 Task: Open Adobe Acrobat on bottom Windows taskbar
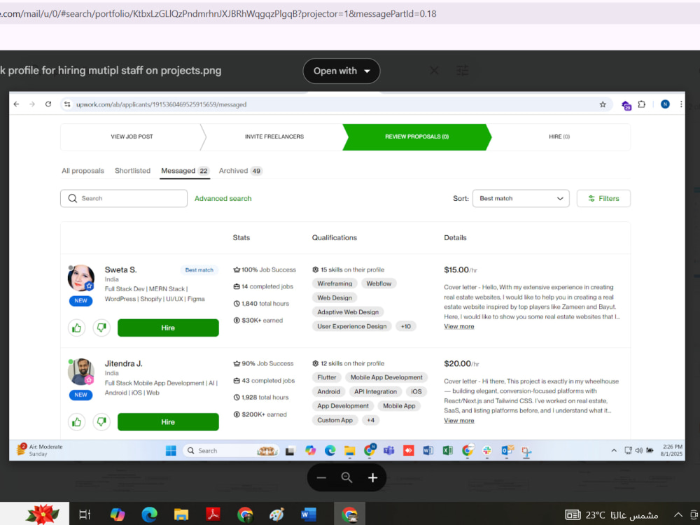(213, 514)
